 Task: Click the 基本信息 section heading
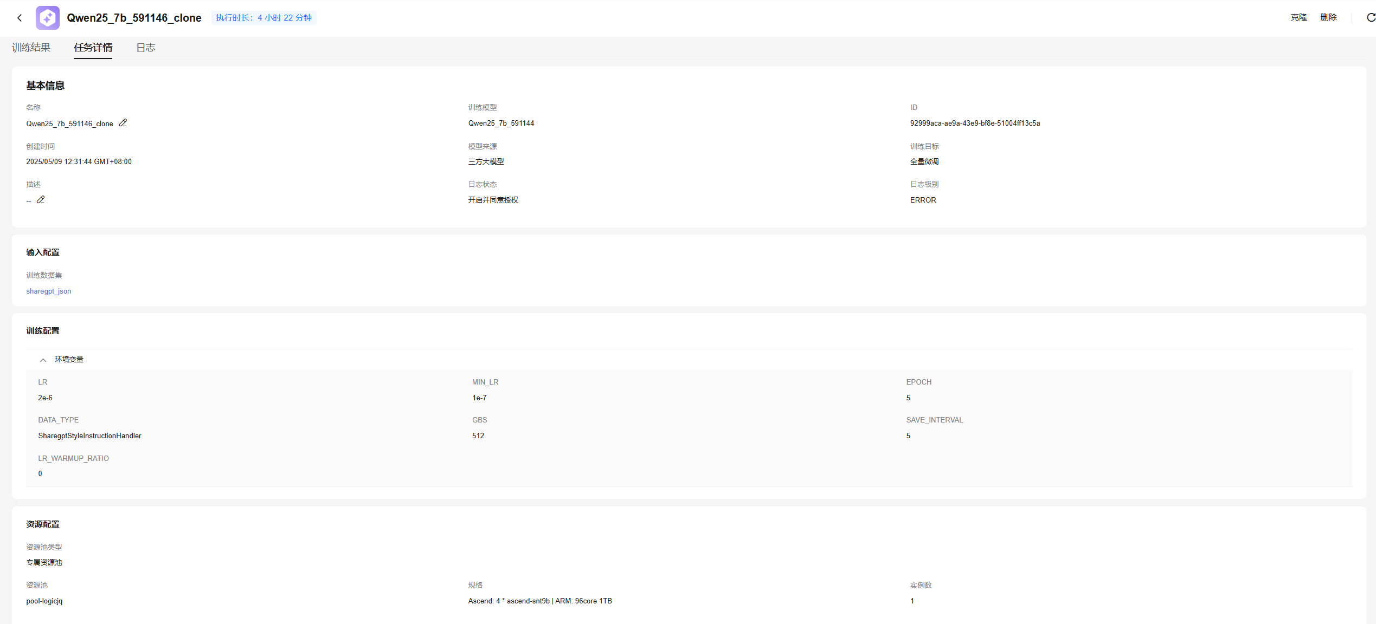pos(46,86)
